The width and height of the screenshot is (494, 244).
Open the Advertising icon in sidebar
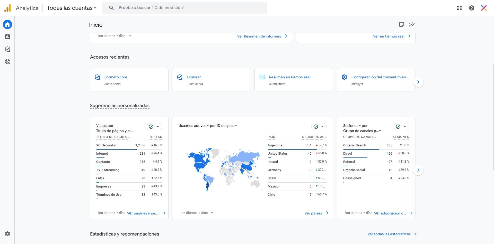tap(7, 61)
